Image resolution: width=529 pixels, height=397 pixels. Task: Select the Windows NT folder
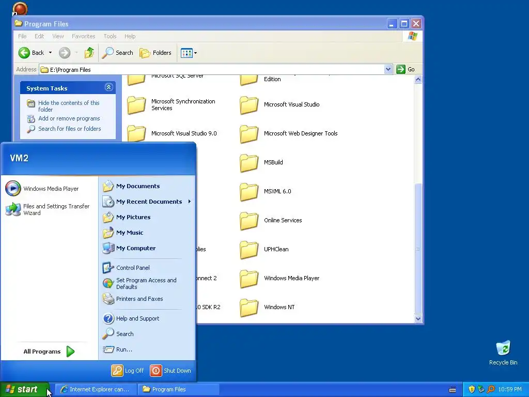click(x=267, y=307)
